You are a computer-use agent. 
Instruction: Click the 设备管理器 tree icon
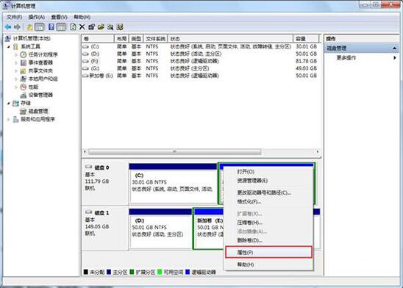24,95
